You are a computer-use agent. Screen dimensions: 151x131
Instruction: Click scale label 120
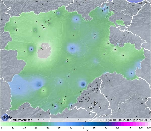141,128
